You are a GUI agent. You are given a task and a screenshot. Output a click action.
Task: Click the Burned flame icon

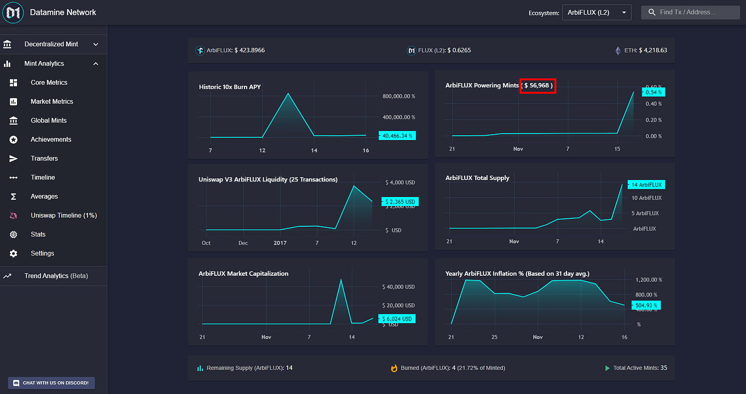coord(394,368)
